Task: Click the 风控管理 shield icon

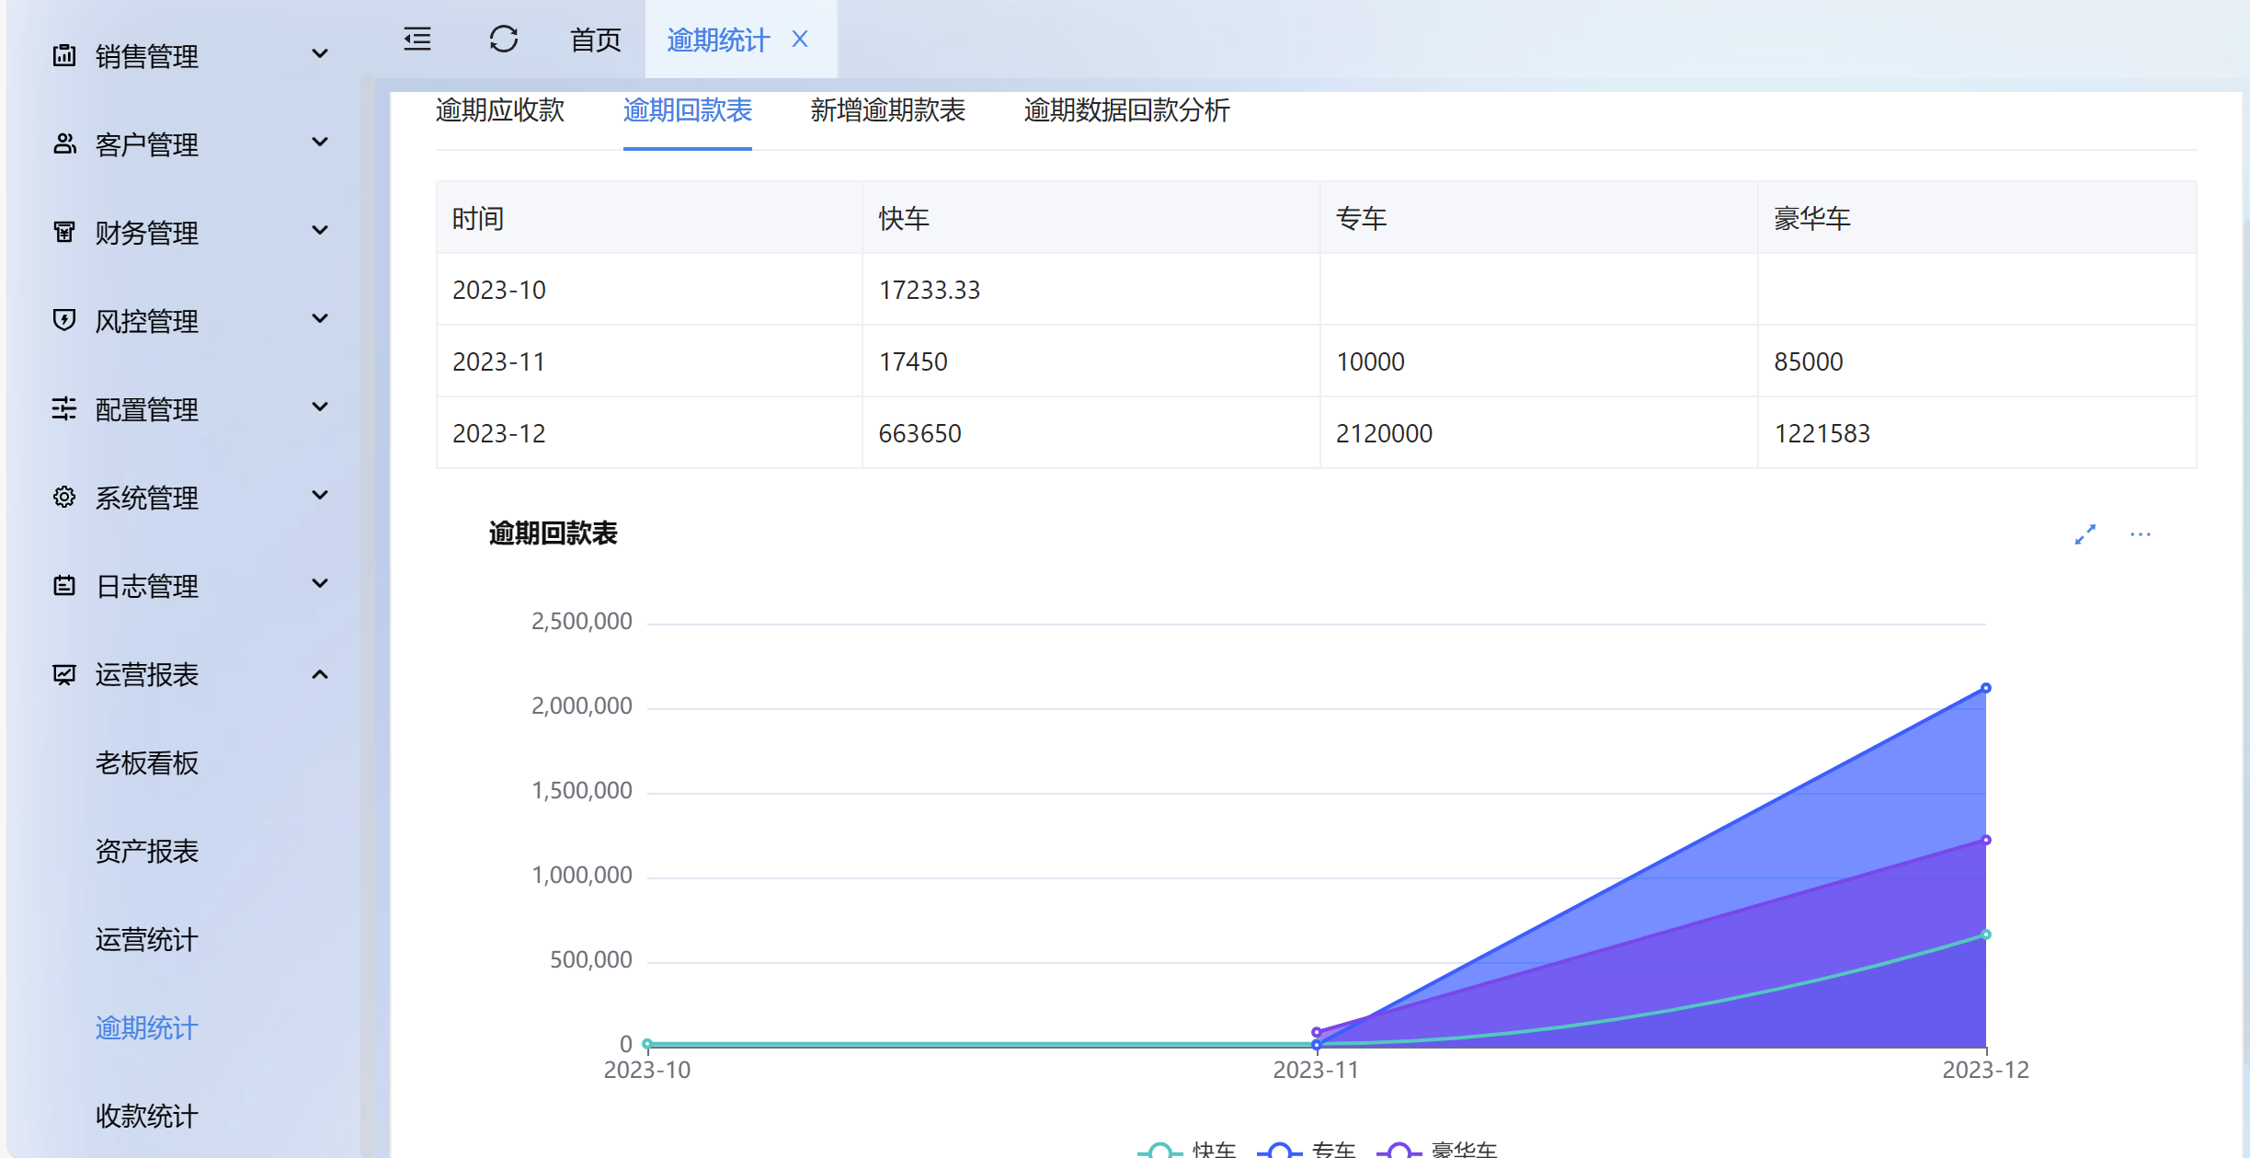Action: 64,320
